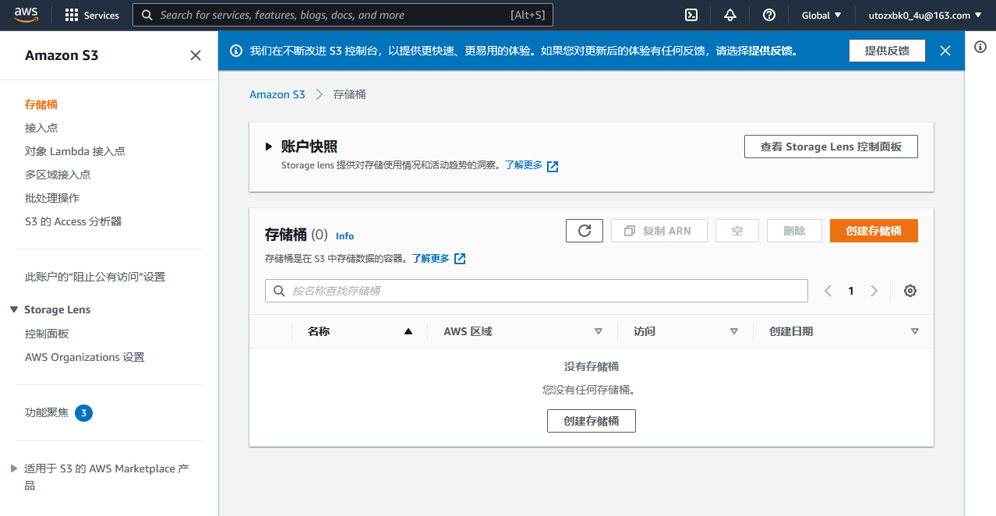Dismiss the blue feedback banner

945,51
